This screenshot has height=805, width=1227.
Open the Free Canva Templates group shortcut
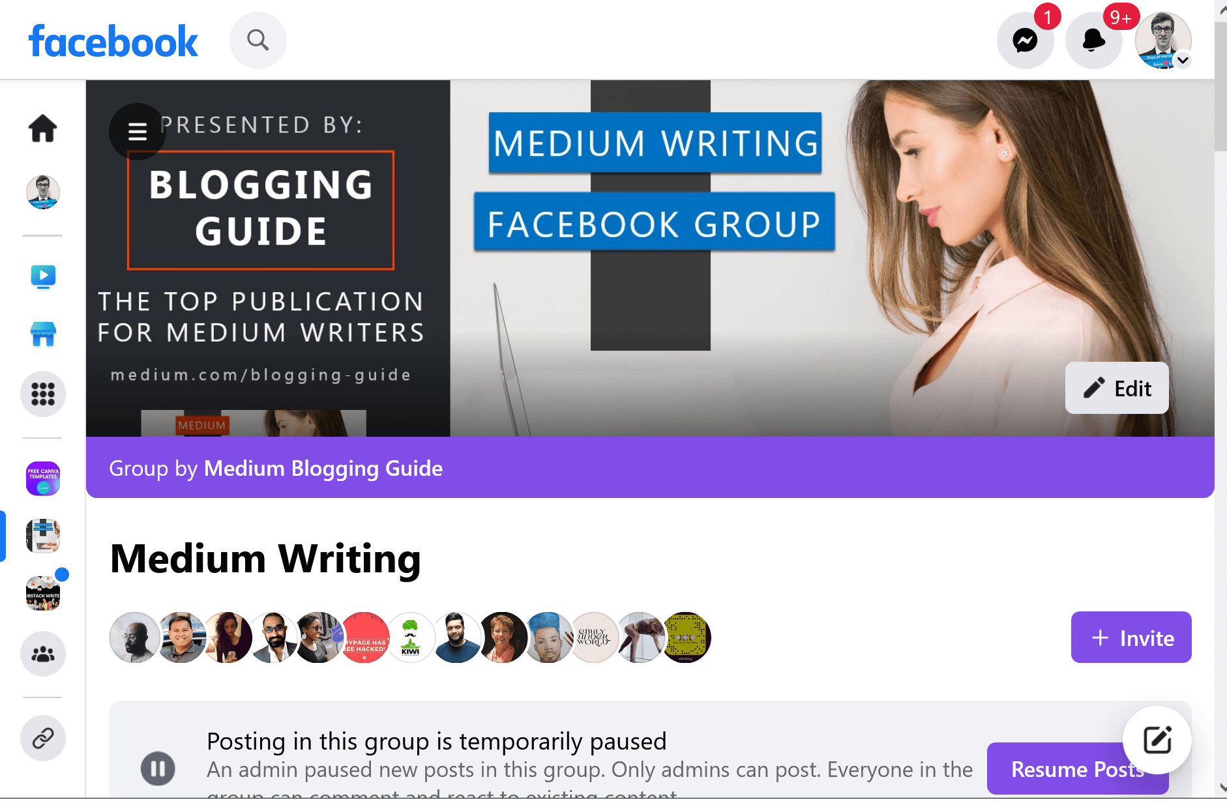coord(43,478)
